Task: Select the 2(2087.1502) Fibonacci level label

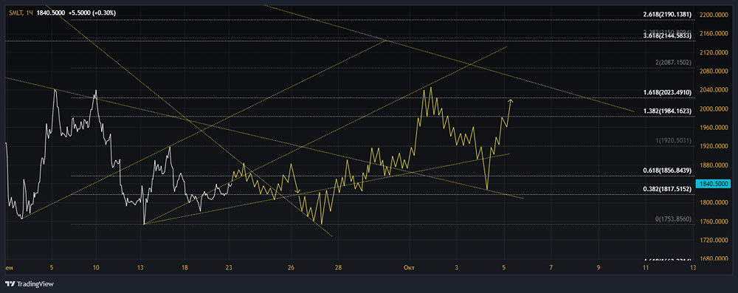Action: [673, 62]
